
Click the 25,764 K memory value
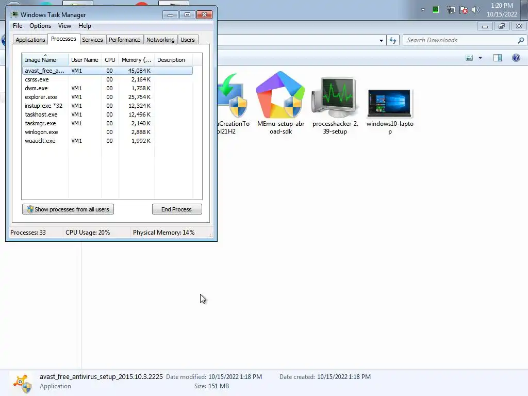[139, 97]
